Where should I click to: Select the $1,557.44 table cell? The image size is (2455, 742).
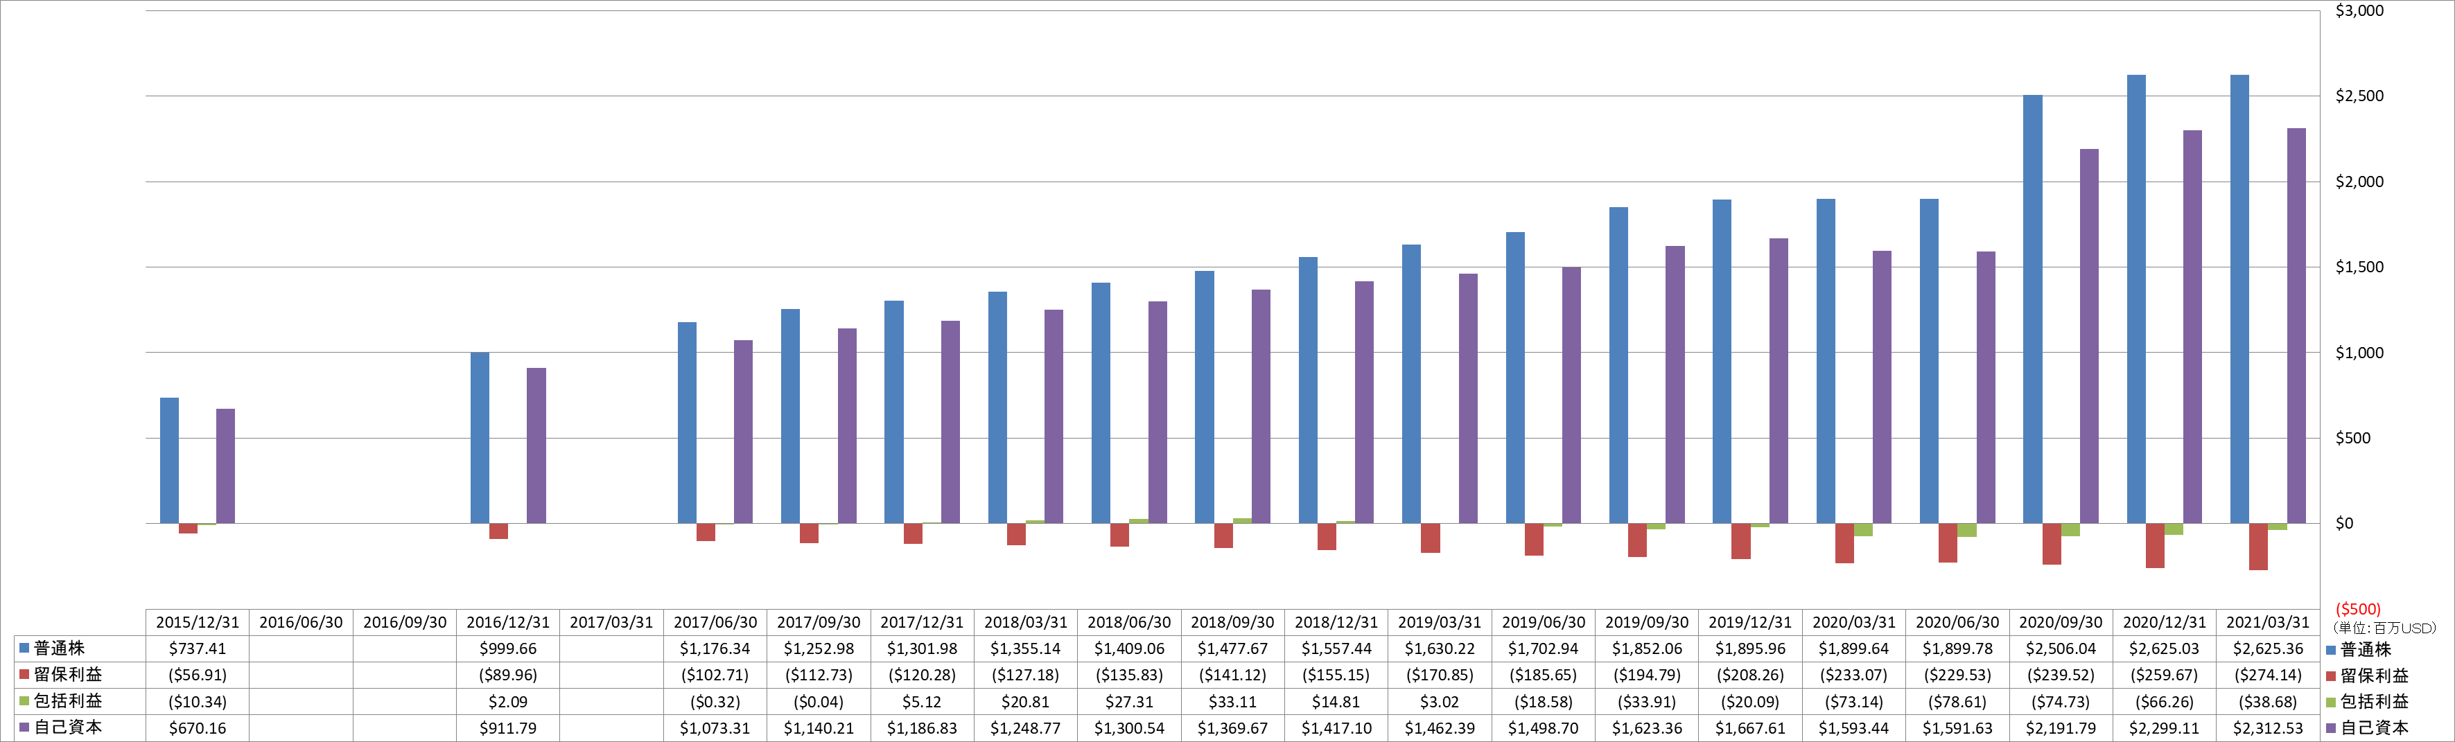tap(1336, 648)
